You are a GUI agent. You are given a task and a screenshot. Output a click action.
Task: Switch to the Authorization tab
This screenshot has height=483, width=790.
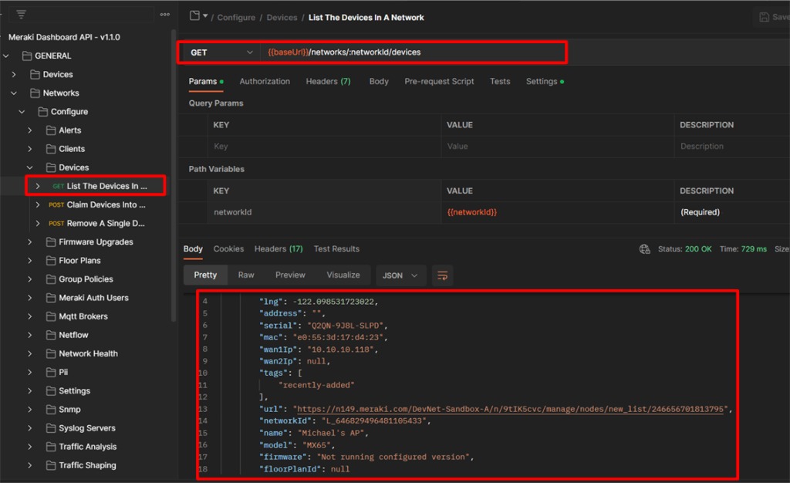click(x=265, y=81)
